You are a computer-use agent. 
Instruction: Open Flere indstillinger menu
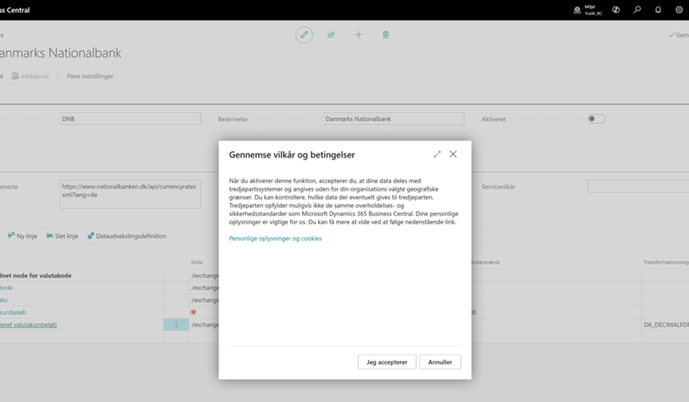pyautogui.click(x=90, y=76)
